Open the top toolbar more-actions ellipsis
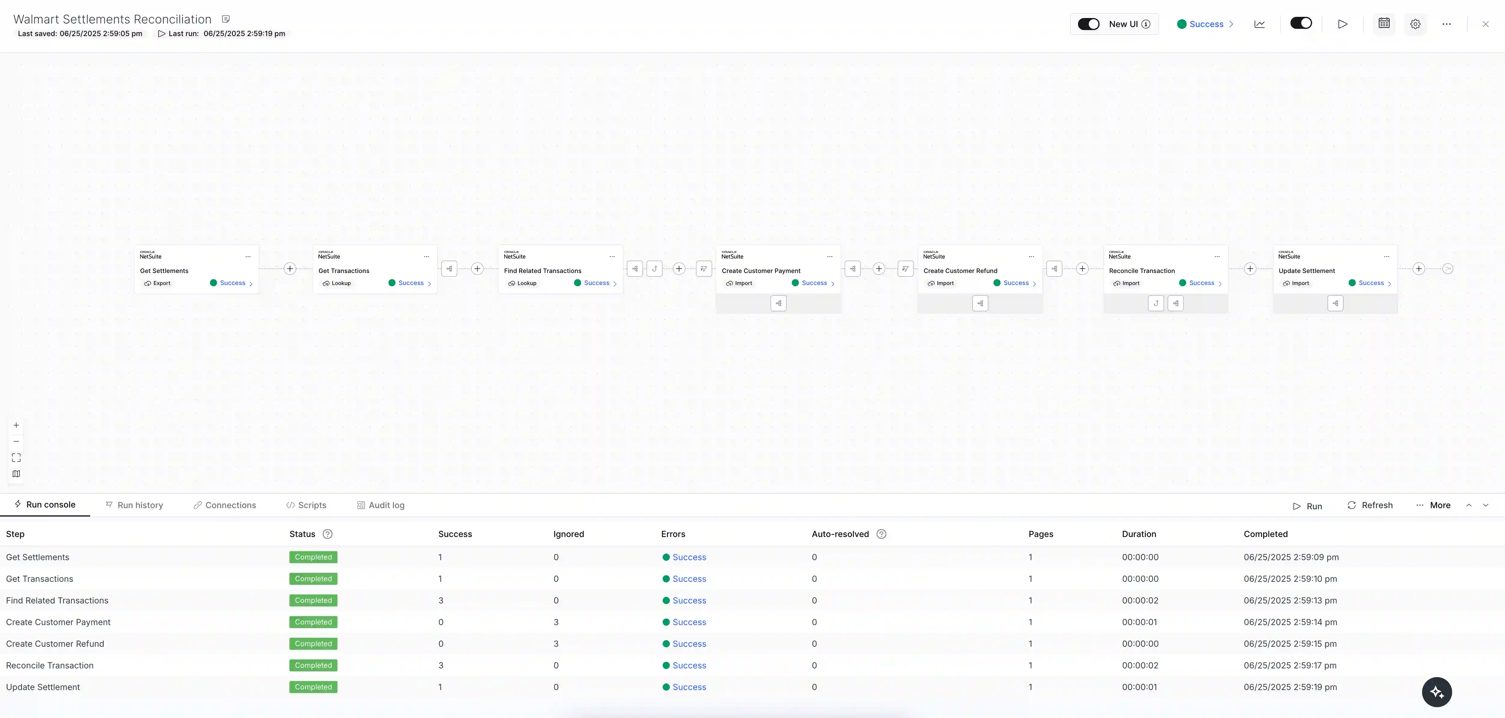Image resolution: width=1505 pixels, height=718 pixels. [1447, 24]
